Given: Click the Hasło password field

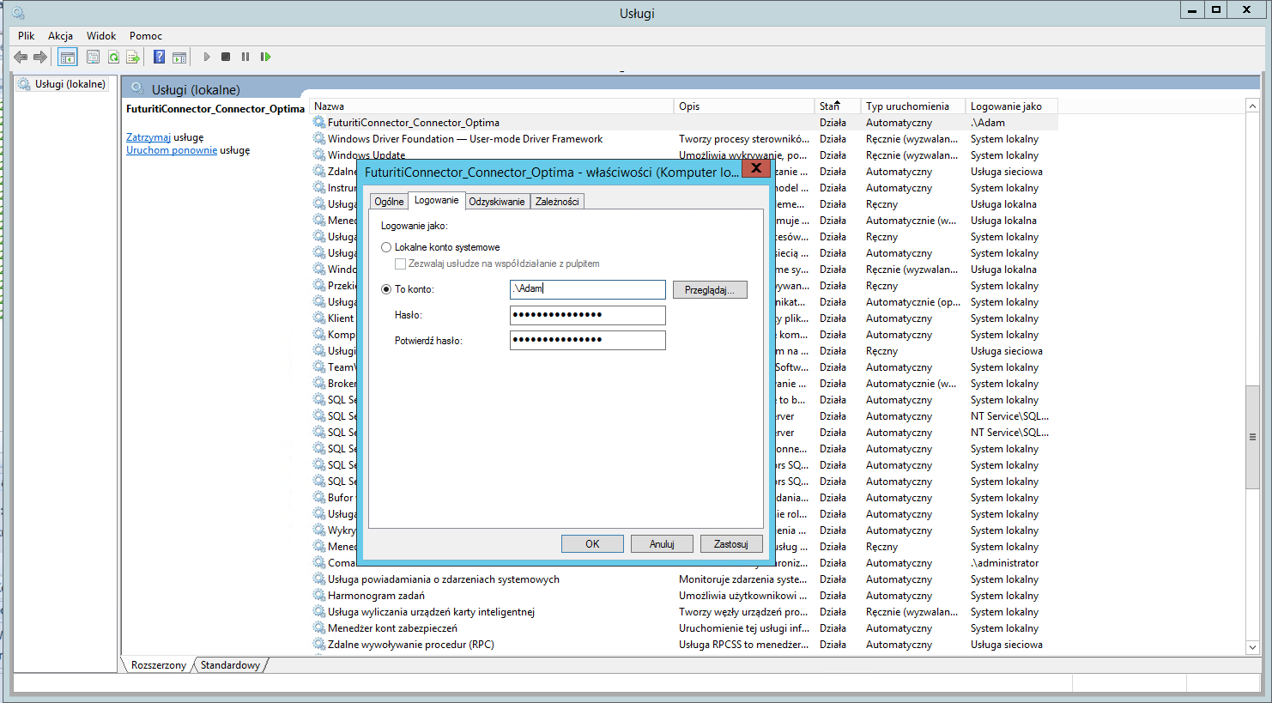Looking at the screenshot, I should [x=587, y=315].
